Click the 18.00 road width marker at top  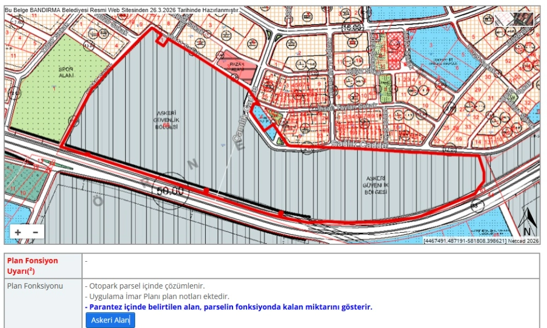pyautogui.click(x=352, y=26)
